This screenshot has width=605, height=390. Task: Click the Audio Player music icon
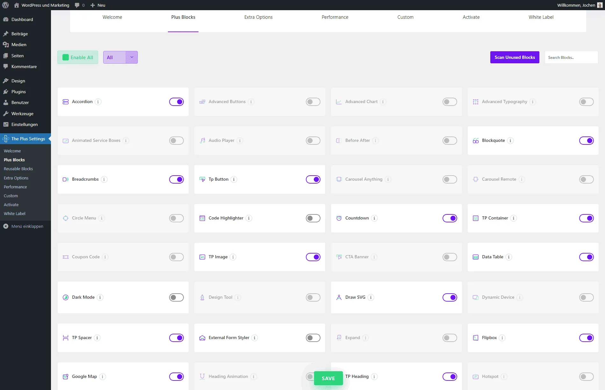[x=202, y=141]
